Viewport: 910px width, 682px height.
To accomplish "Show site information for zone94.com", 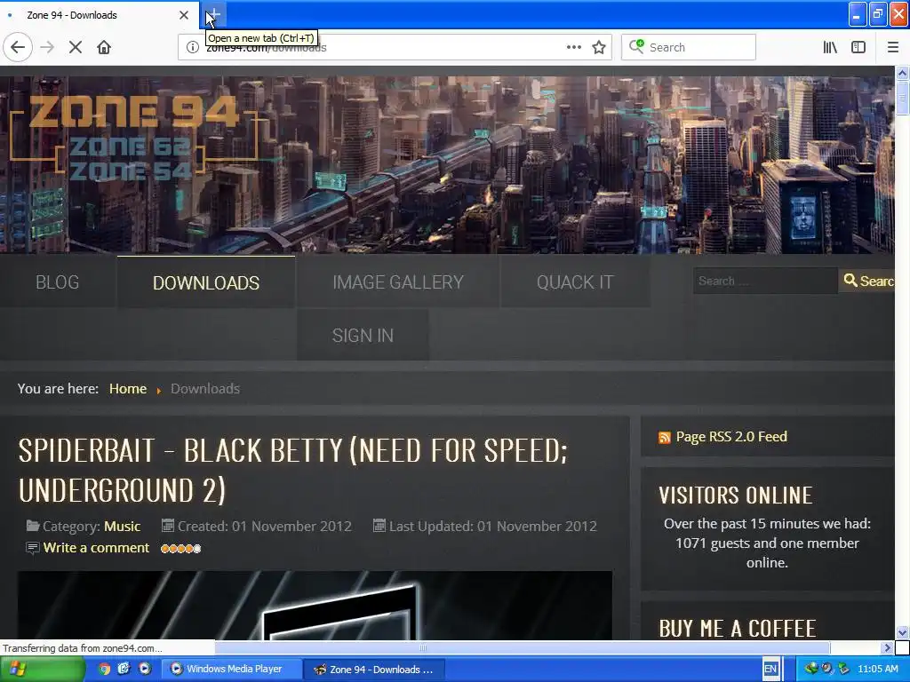I will click(192, 47).
